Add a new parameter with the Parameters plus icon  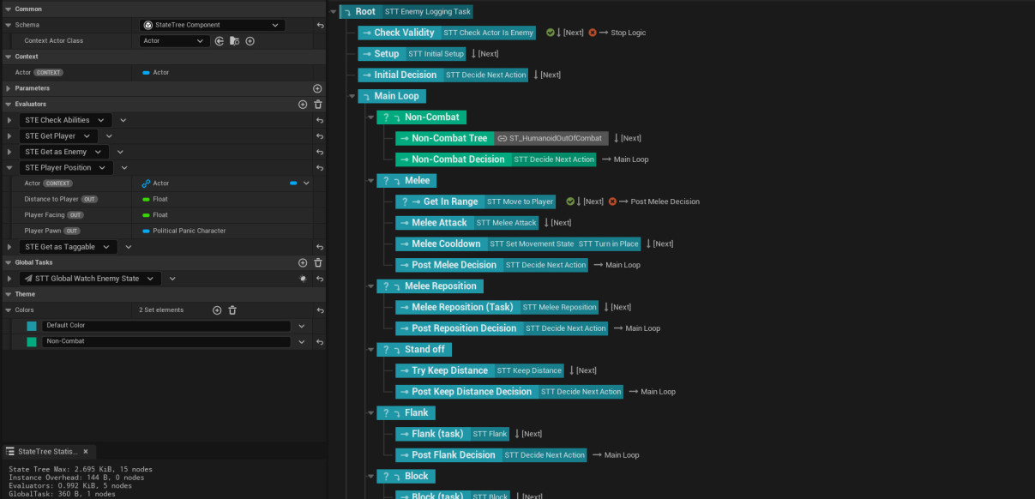pyautogui.click(x=317, y=88)
